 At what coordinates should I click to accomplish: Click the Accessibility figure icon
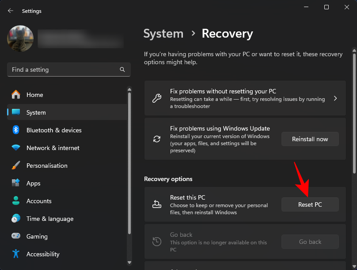(16, 254)
